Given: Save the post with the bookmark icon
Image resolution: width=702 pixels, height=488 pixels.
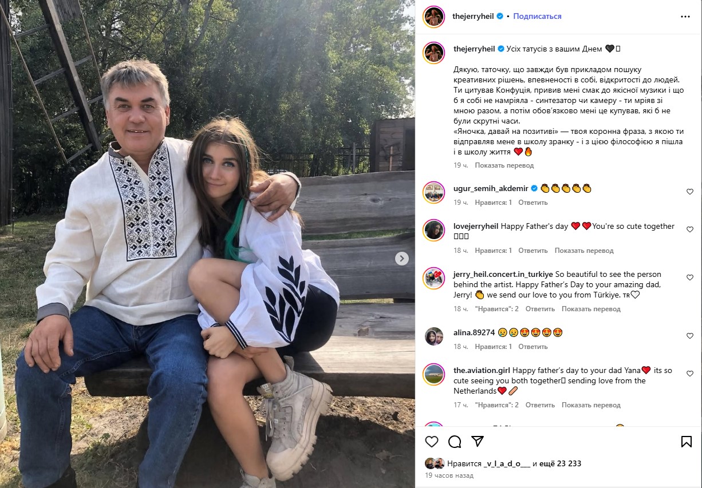Looking at the screenshot, I should pyautogui.click(x=686, y=442).
